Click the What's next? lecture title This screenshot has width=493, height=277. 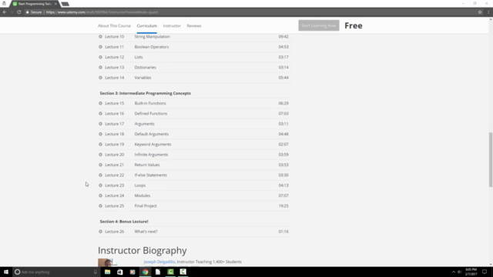pyautogui.click(x=146, y=232)
